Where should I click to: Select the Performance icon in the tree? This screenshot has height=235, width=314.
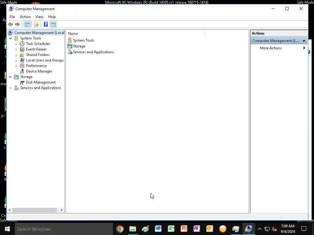[22, 66]
